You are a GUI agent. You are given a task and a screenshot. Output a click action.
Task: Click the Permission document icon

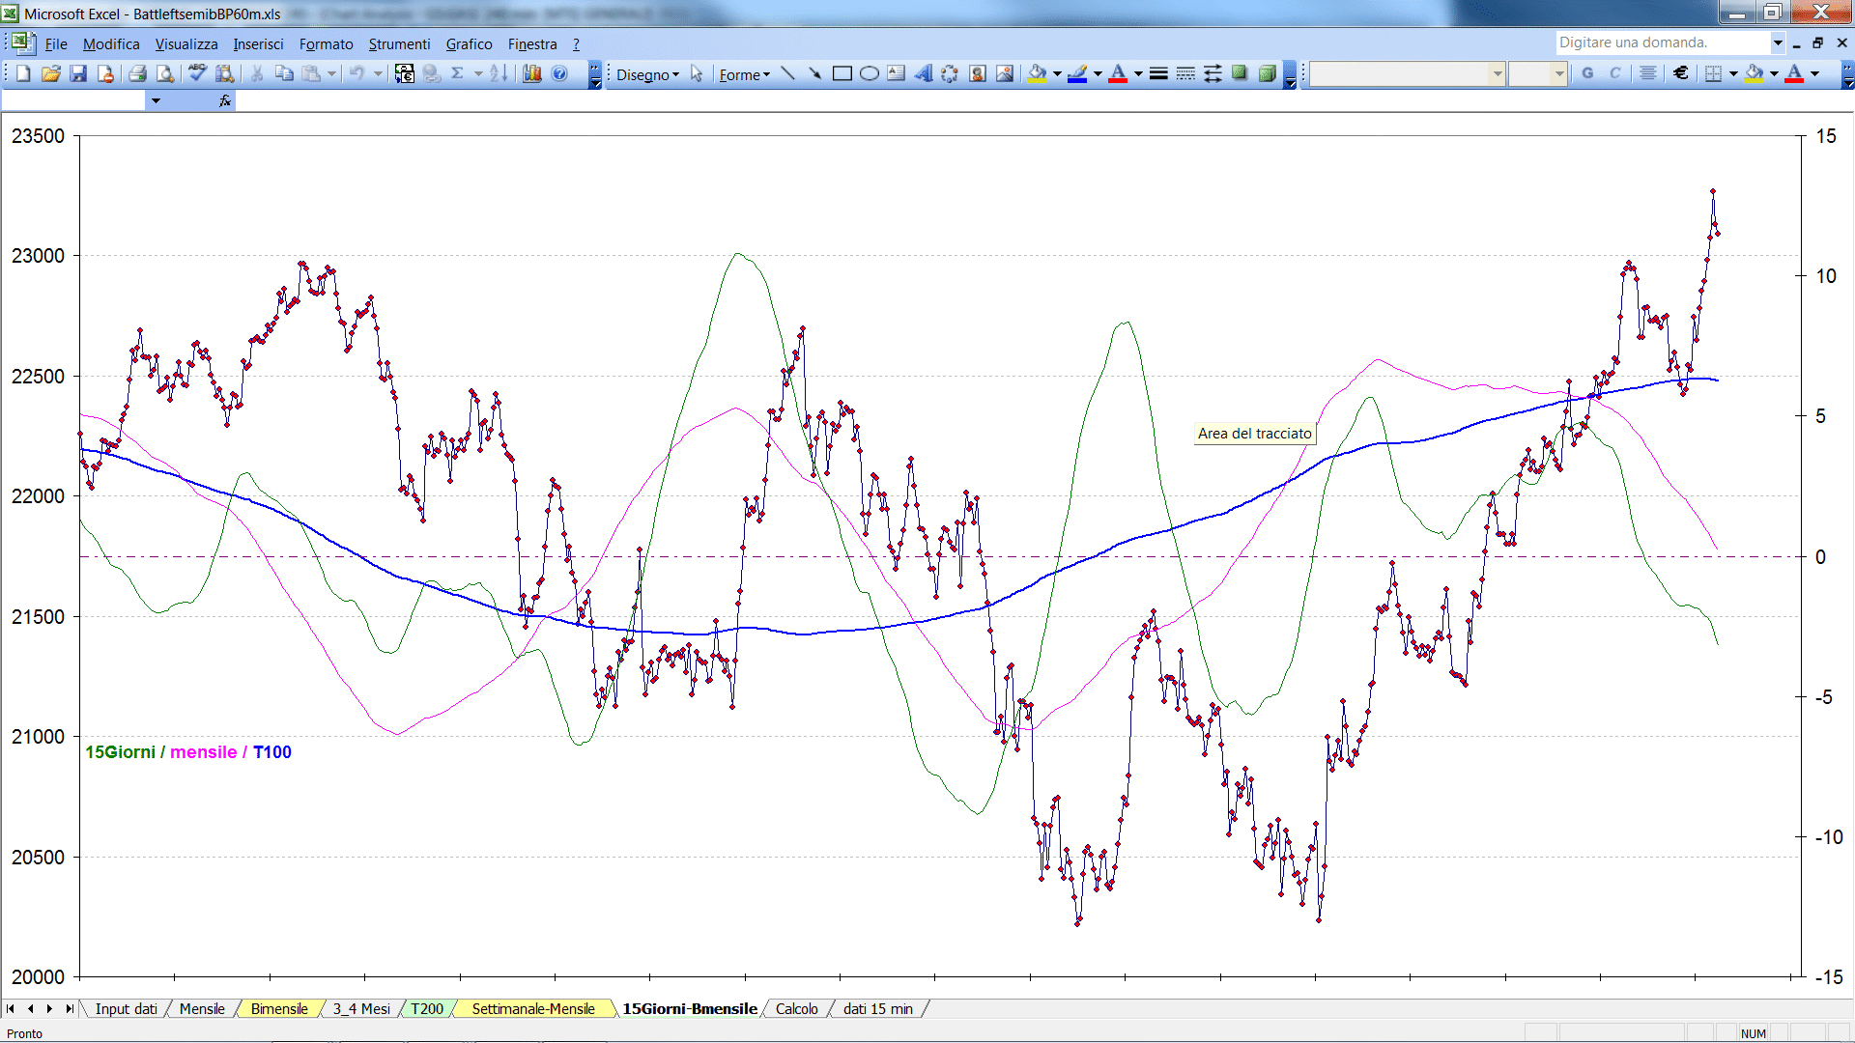coord(105,73)
